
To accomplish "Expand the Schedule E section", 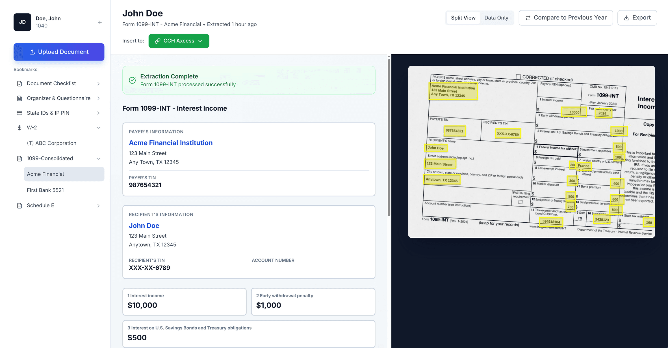I will point(98,205).
